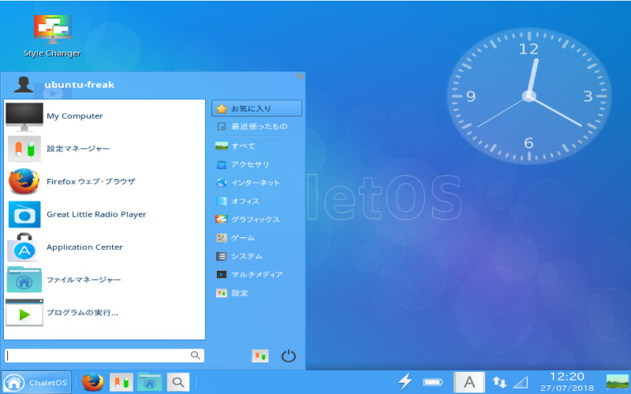Launch Firefox from the taskbar
The width and height of the screenshot is (631, 394).
(x=92, y=382)
